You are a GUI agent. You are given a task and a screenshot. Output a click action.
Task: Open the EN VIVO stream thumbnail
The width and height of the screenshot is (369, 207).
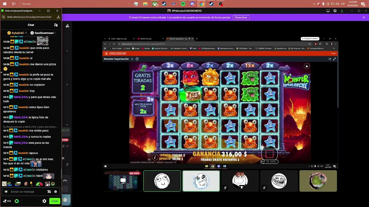click(x=123, y=181)
